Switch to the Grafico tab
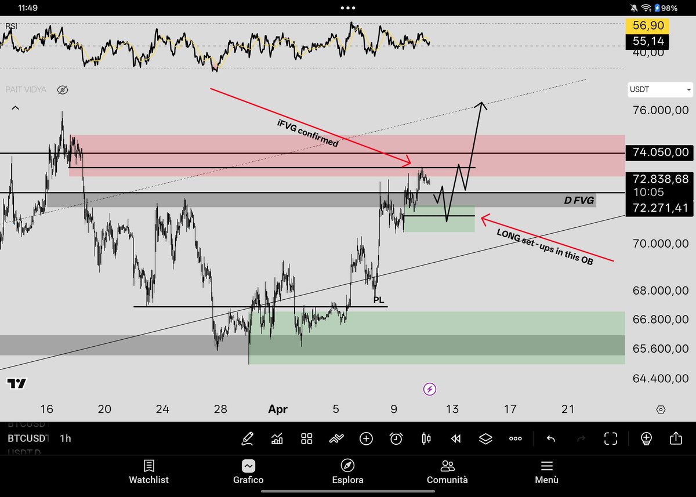The height and width of the screenshot is (497, 696). (x=248, y=472)
